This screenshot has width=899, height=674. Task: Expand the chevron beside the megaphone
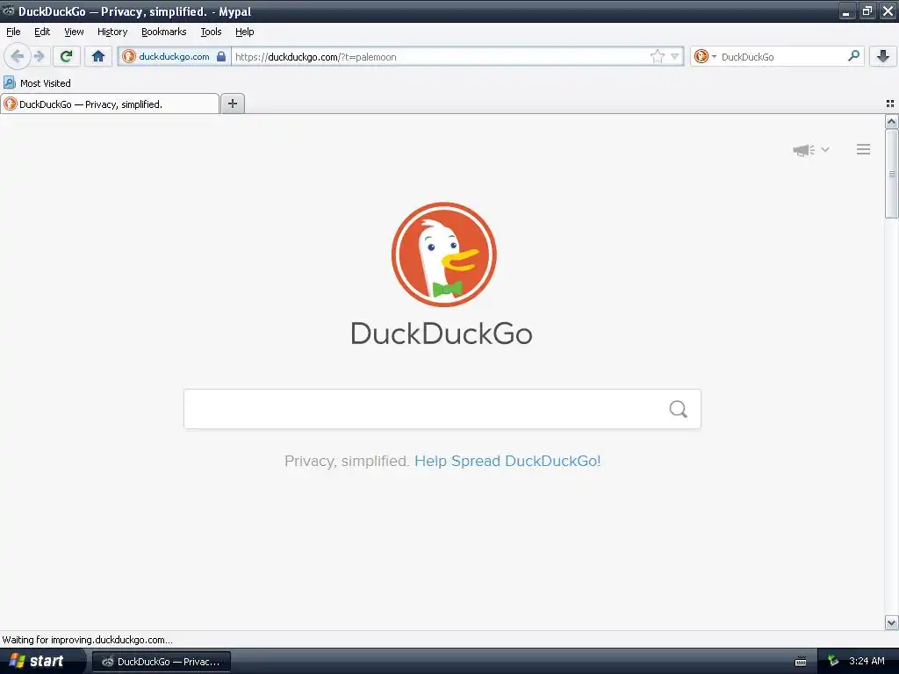tap(825, 149)
